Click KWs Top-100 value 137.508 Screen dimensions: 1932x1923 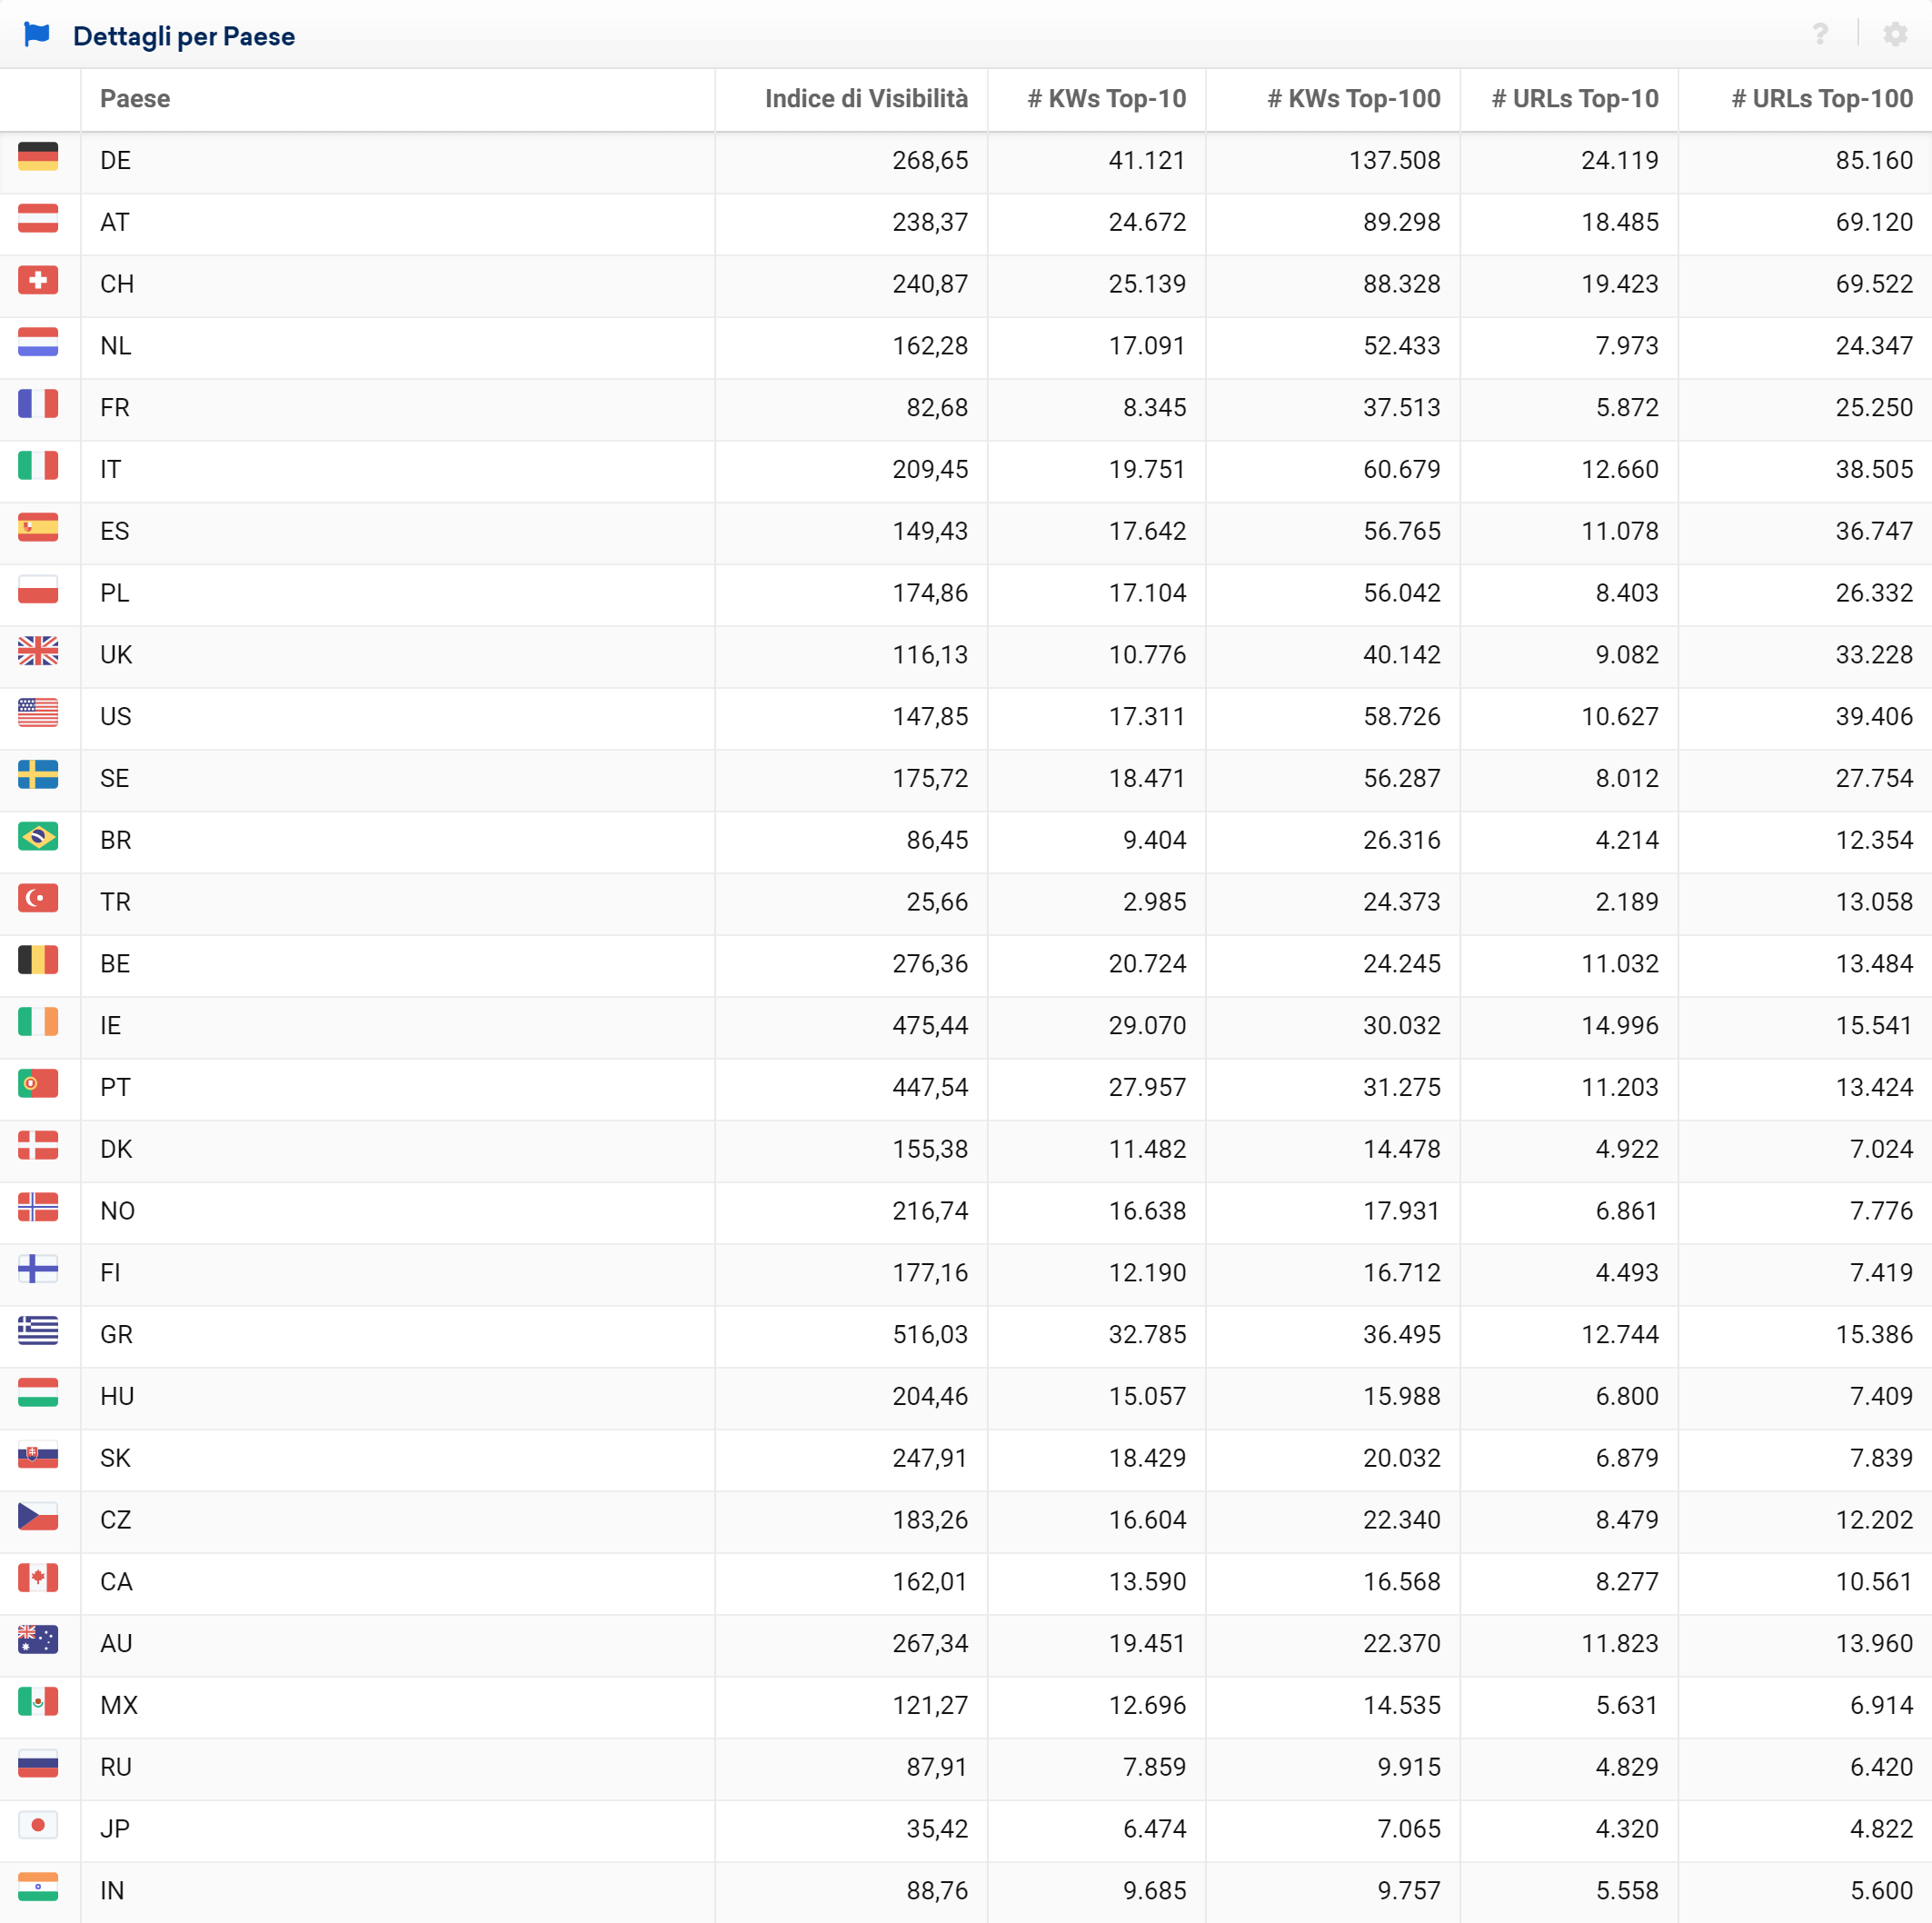pos(1395,160)
